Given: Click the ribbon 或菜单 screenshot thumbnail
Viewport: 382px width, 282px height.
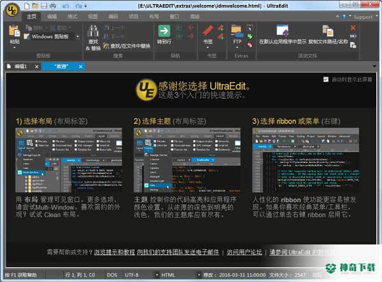Looking at the screenshot, I should [306, 160].
